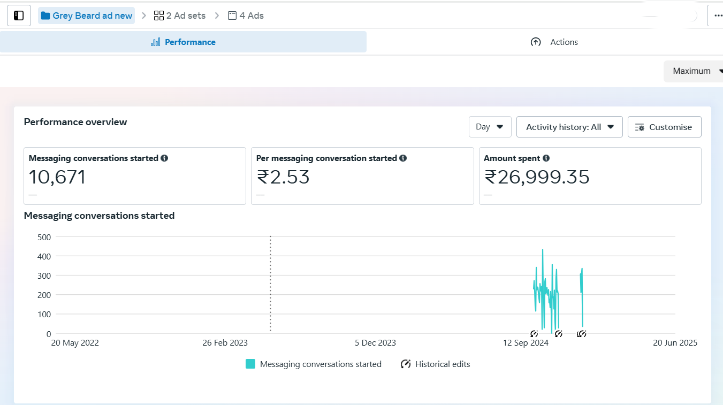Viewport: 723px width, 405px height.
Task: Click the Ad sets grid icon
Action: [x=158, y=16]
